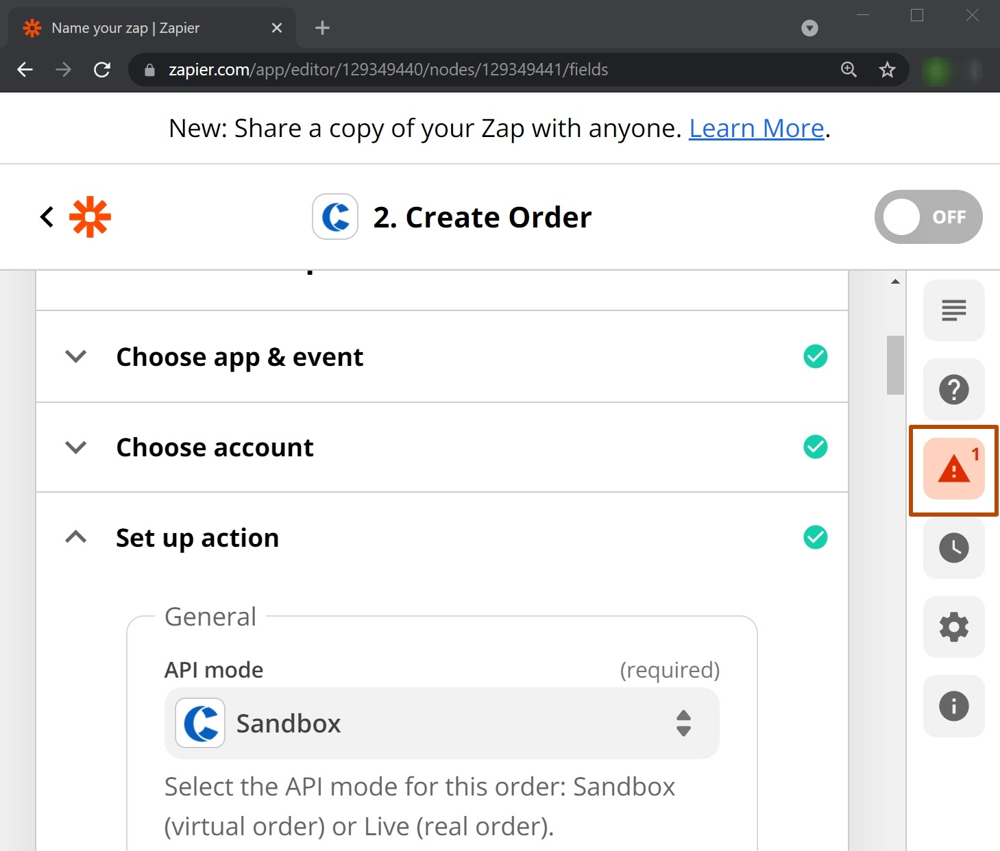Click the Set up action heading
Image resolution: width=1000 pixels, height=851 pixels.
197,539
